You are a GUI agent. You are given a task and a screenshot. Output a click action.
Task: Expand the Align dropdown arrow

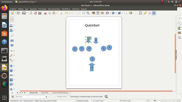(116, 13)
